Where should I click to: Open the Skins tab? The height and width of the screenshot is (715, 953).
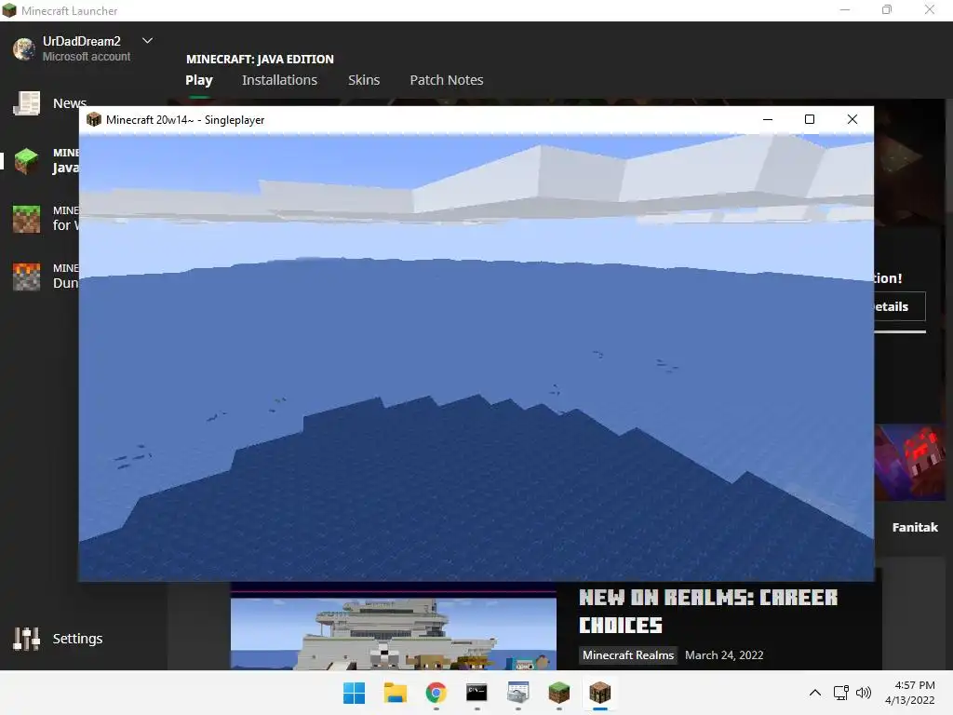coord(364,80)
